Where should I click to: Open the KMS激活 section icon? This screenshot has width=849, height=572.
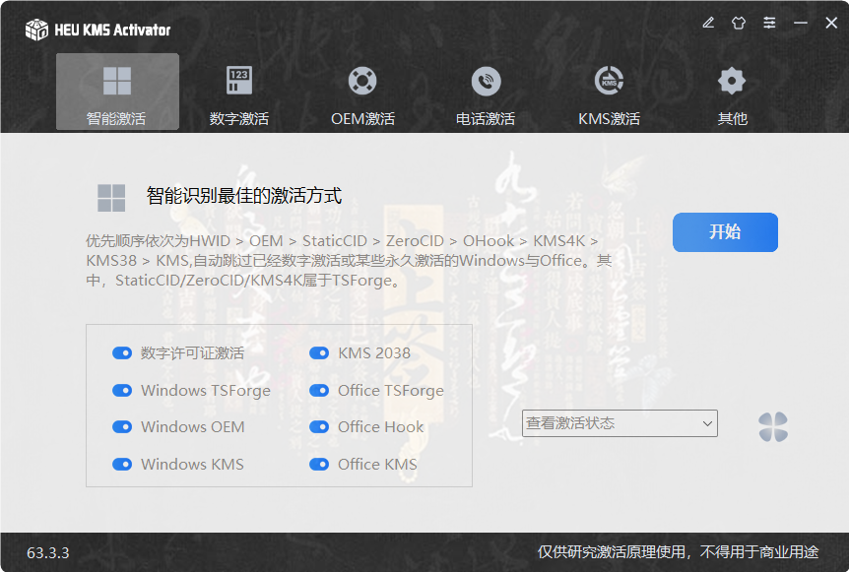click(608, 82)
